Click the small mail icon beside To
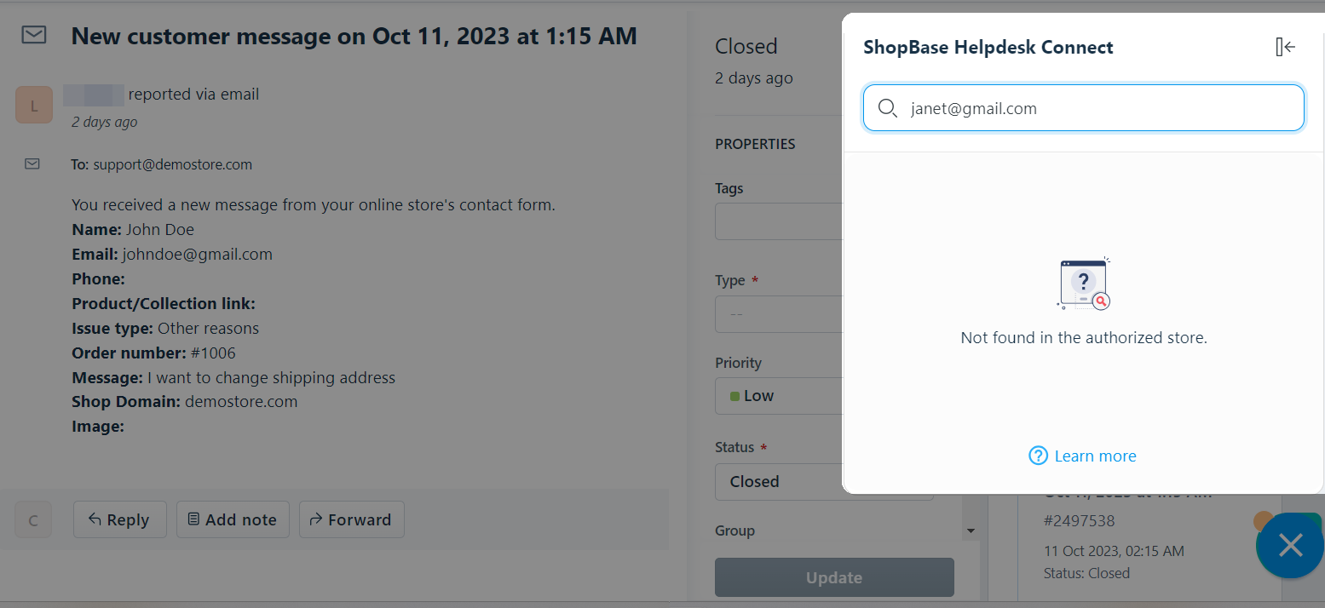Screen dimensions: 1325x608 32,163
